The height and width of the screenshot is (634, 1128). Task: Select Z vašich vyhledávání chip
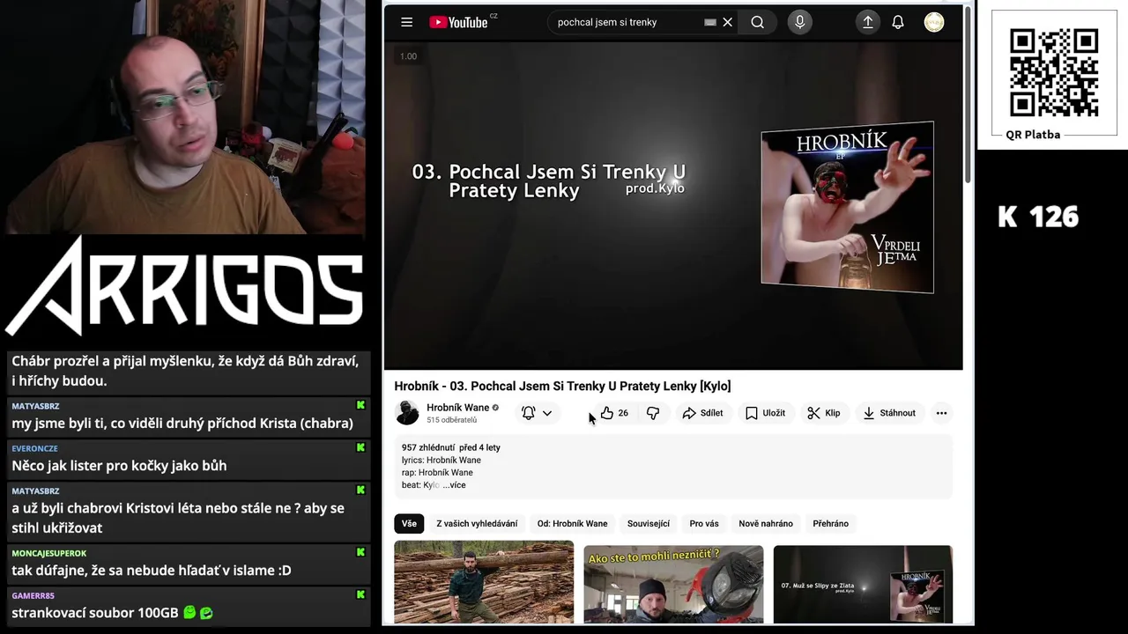(477, 524)
